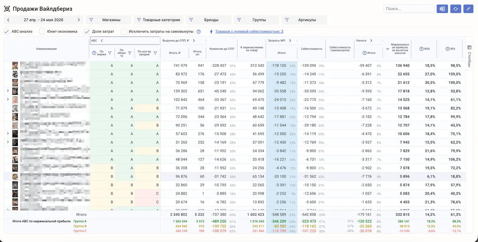Open the date range 27 апр. - 24 мая 2026
This screenshot has width=478, height=242.
point(43,20)
